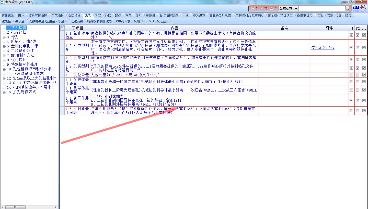
Task: Click the 1.1 钻孔程序检查 sub-item cell
Action: (x=77, y=35)
